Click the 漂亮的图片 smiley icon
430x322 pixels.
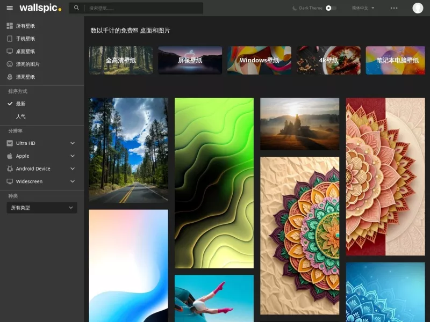[10, 64]
